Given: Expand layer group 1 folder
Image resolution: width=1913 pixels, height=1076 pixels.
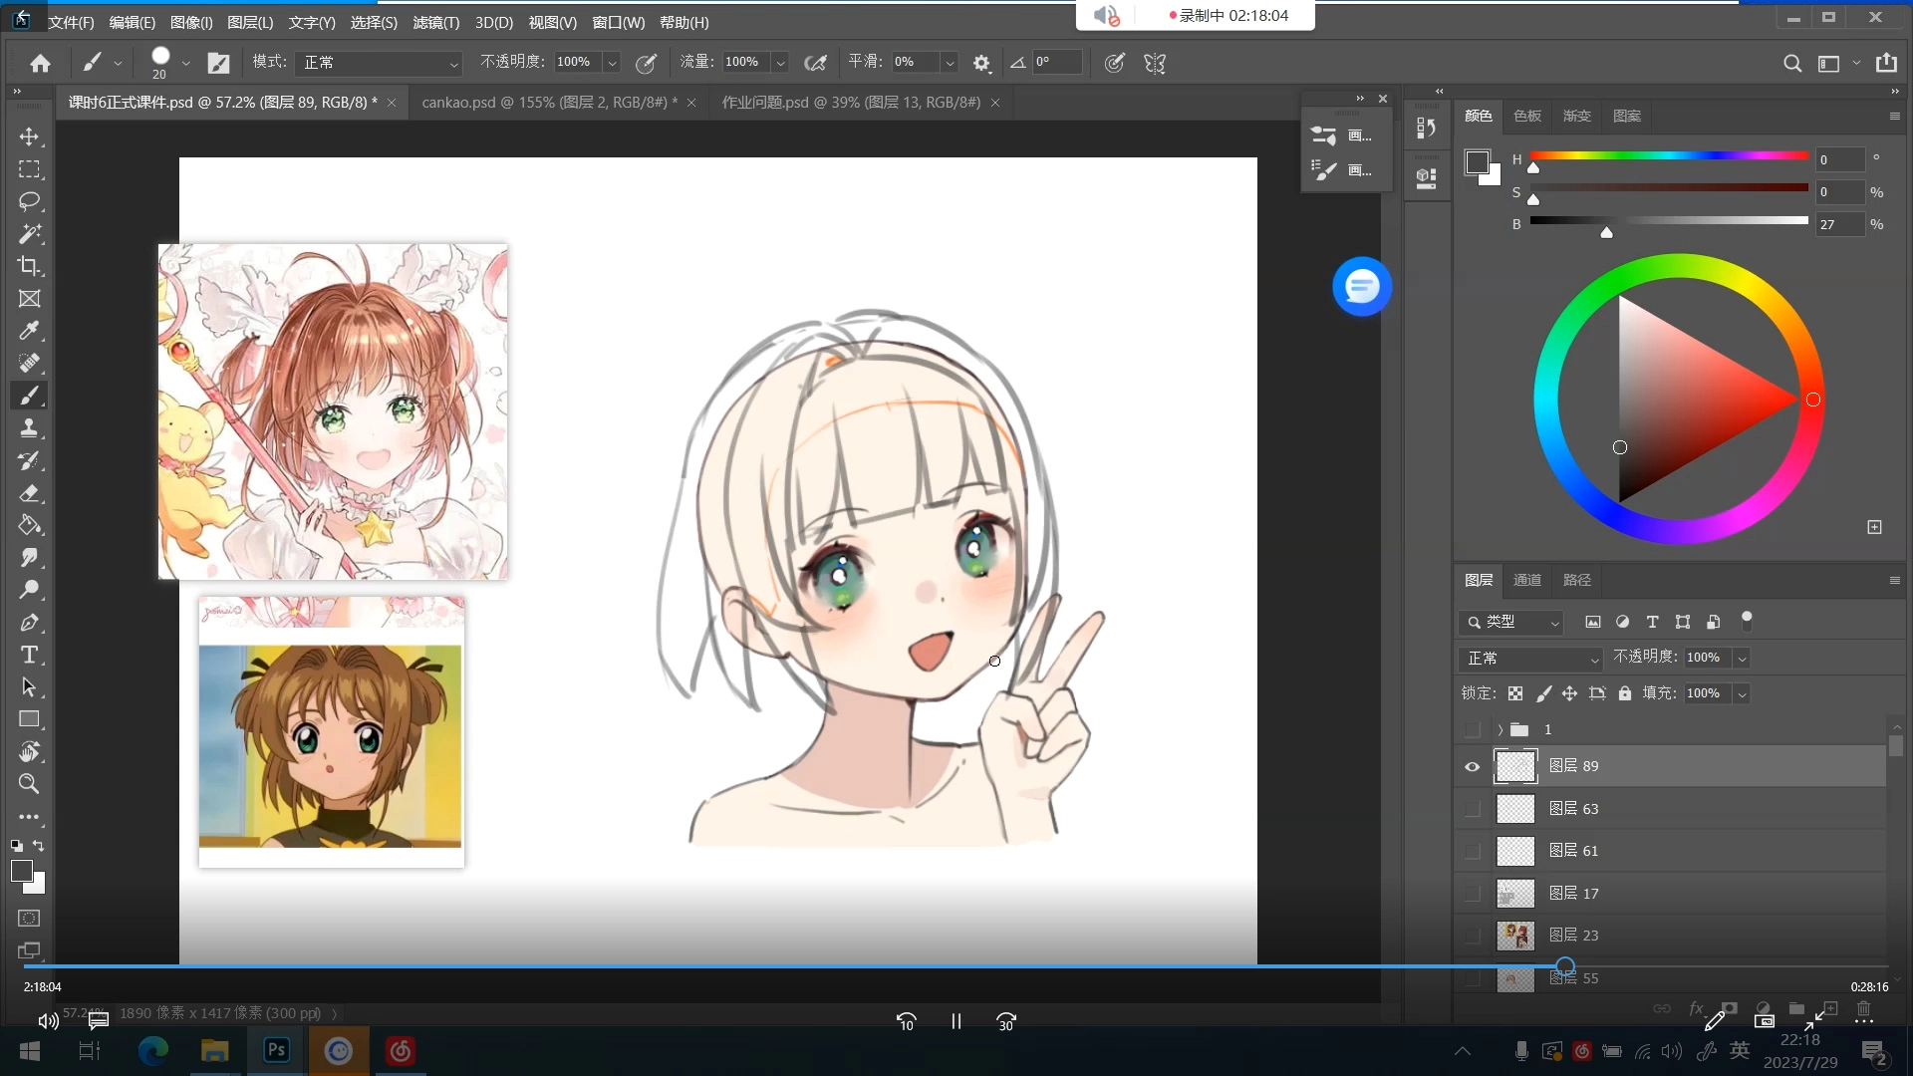Looking at the screenshot, I should tap(1500, 730).
